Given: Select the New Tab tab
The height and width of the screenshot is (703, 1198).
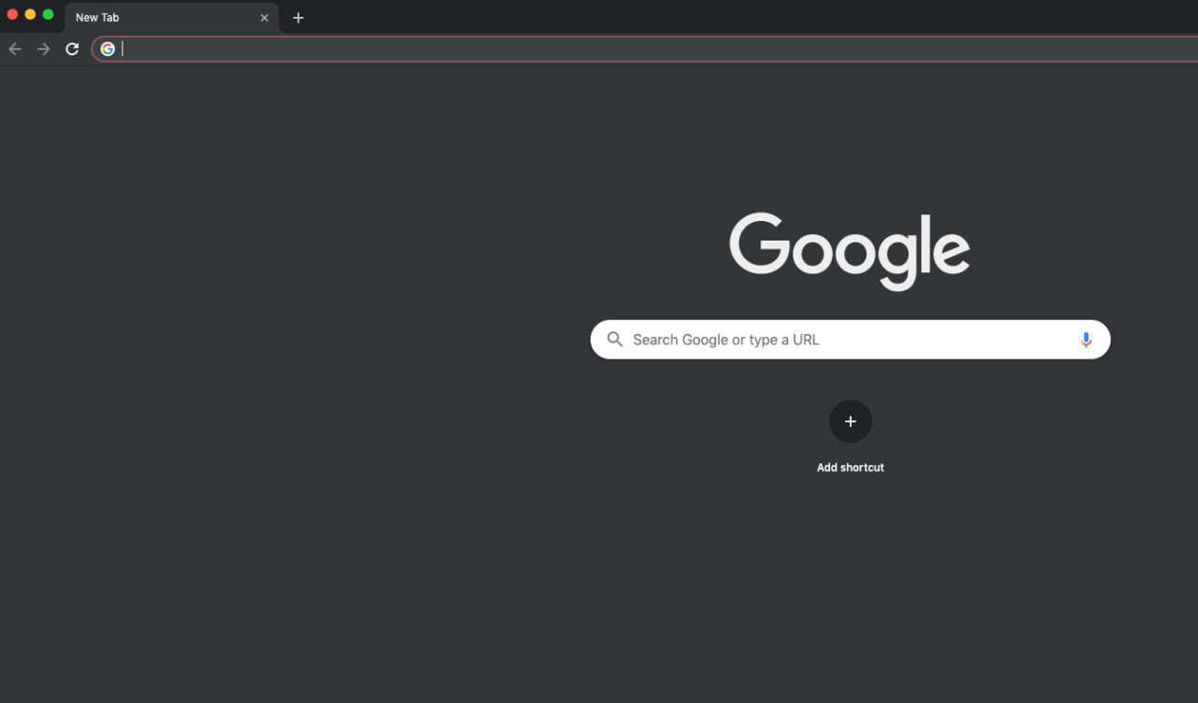Looking at the screenshot, I should point(150,18).
